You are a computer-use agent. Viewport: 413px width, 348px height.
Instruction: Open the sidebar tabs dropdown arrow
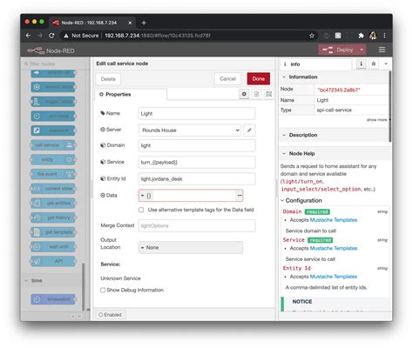(386, 64)
